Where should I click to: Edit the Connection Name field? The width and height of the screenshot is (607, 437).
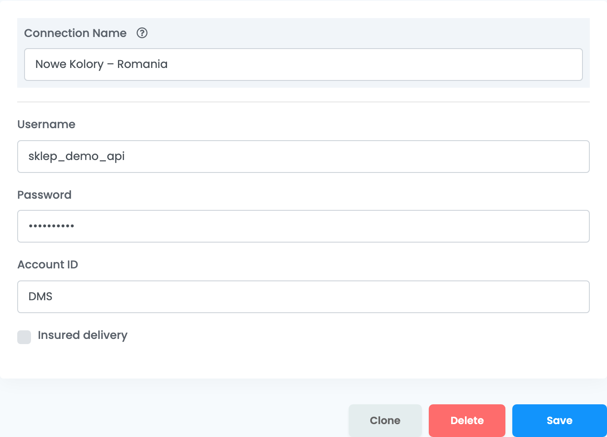pos(303,65)
